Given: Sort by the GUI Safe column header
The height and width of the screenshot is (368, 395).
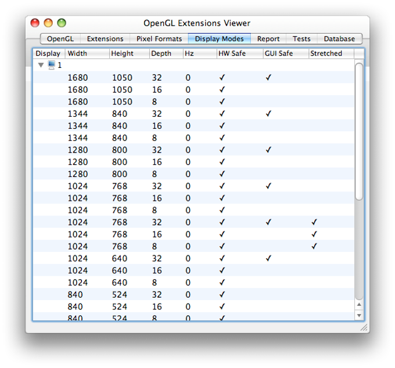Looking at the screenshot, I should point(286,53).
